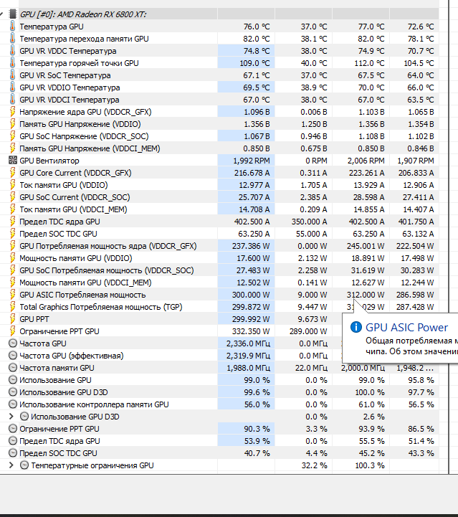Click the GPU chip icon beside AMD Radeon RX 6800 XT
Viewport: 458px width, 517px height.
tap(12, 14)
